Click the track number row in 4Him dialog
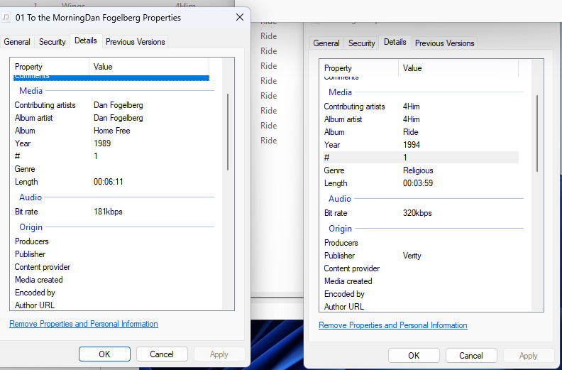Image resolution: width=562 pixels, height=370 pixels. [x=420, y=158]
